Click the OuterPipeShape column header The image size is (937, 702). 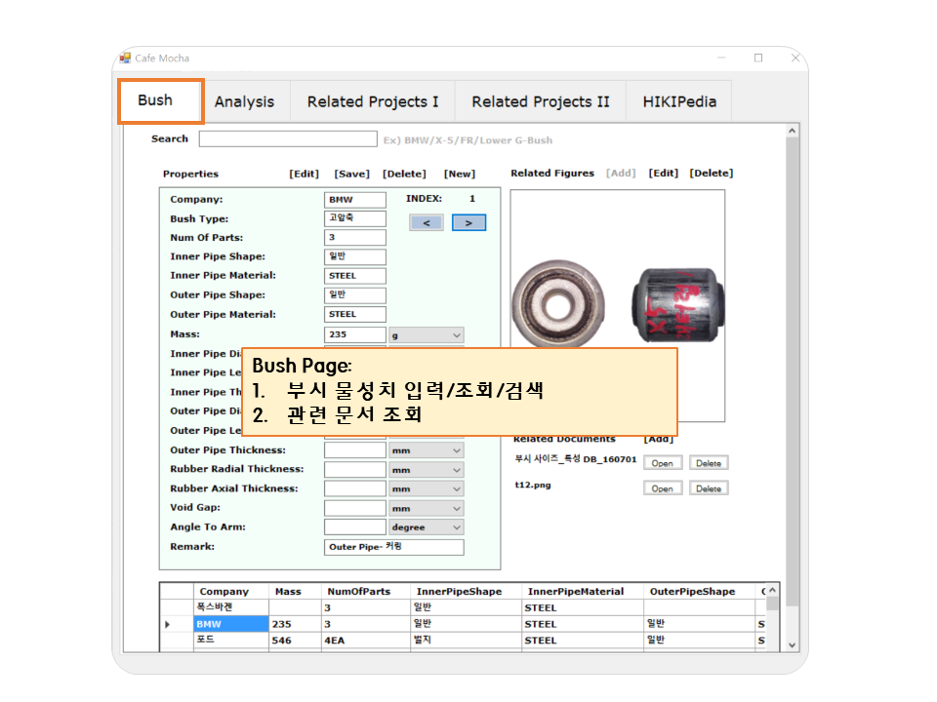pyautogui.click(x=699, y=592)
